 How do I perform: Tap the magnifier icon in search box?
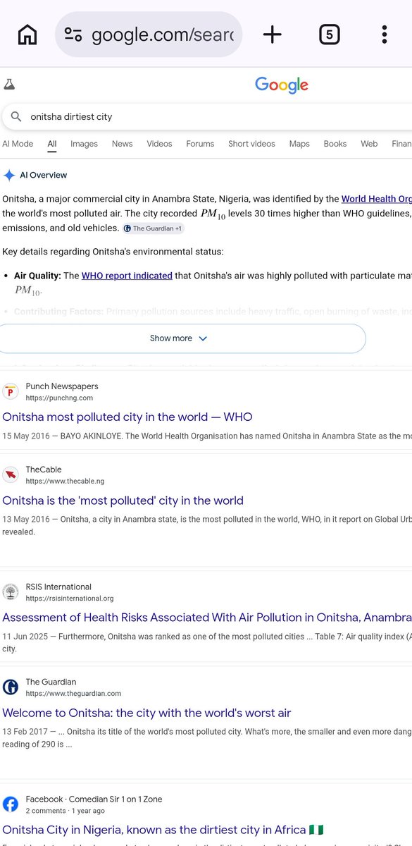click(16, 116)
